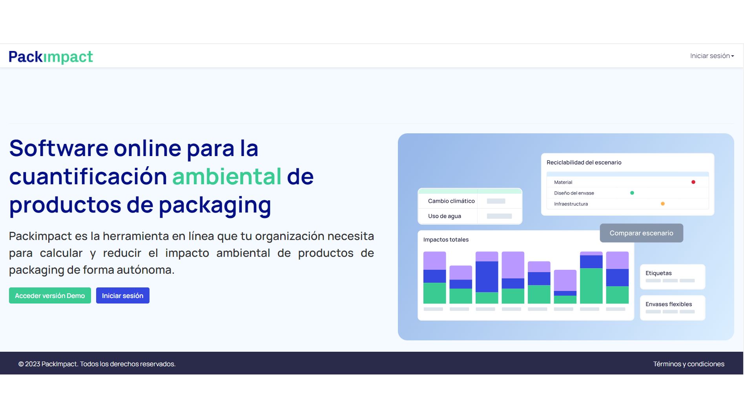This screenshot has width=744, height=418.
Task: Select the green Diseño del envase dot
Action: click(x=633, y=193)
